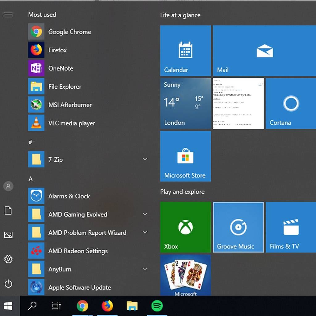Open Google Chrome from Most used list
The image size is (316, 316).
(69, 32)
